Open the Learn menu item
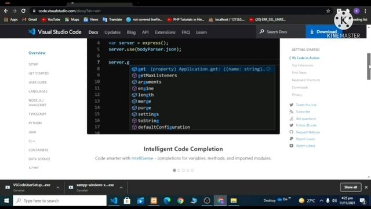 point(201,33)
